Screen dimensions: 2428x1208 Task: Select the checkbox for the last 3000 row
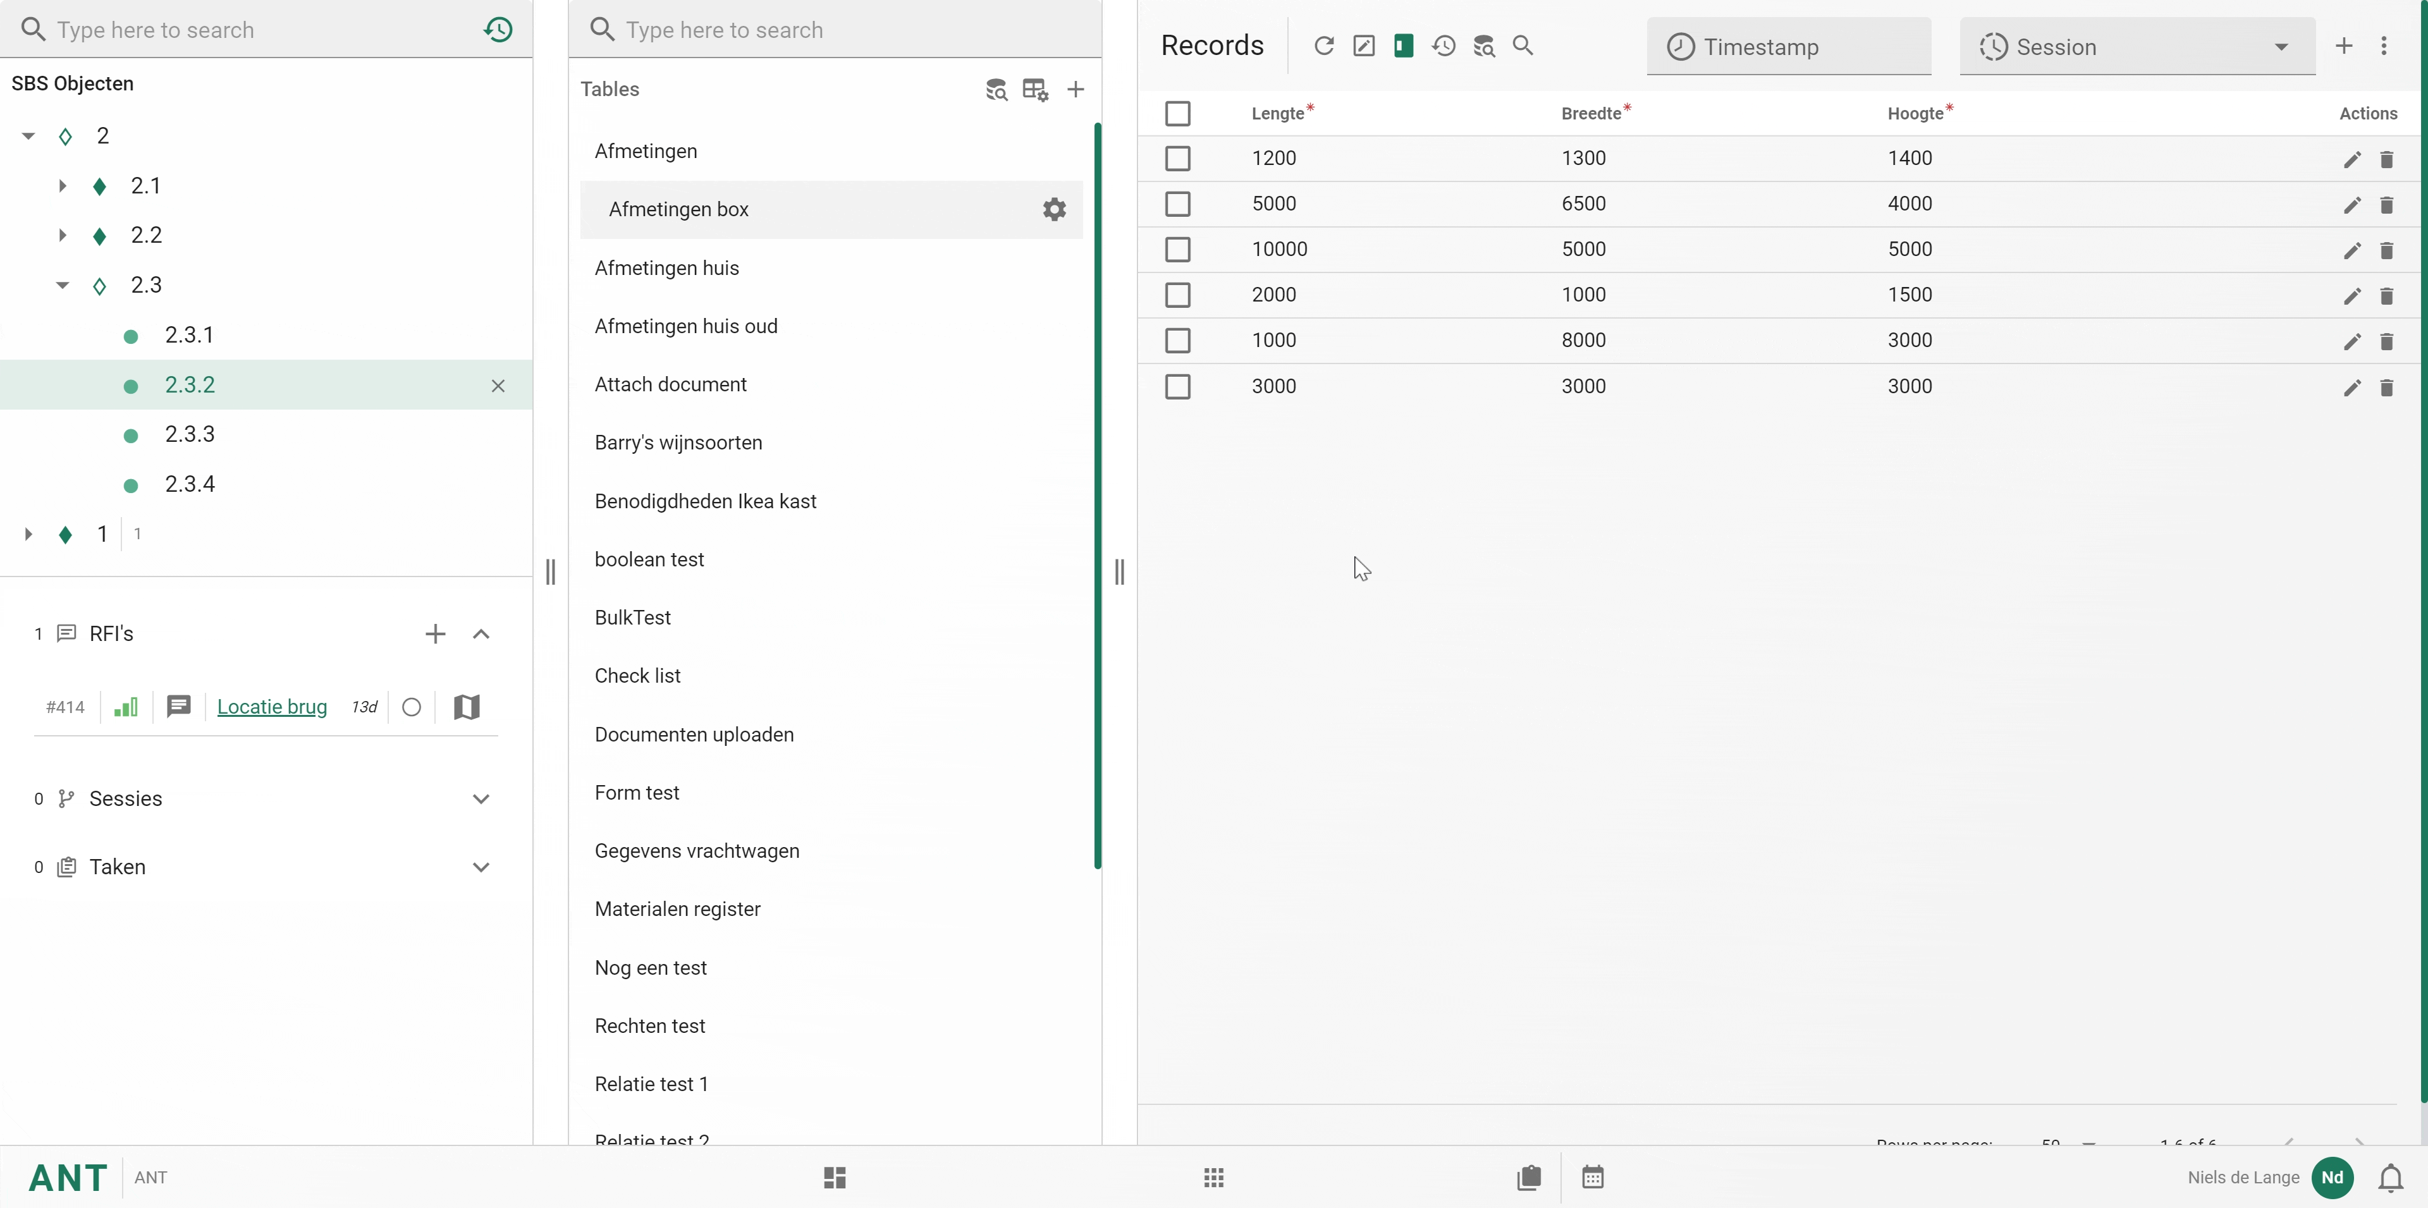(x=1177, y=386)
